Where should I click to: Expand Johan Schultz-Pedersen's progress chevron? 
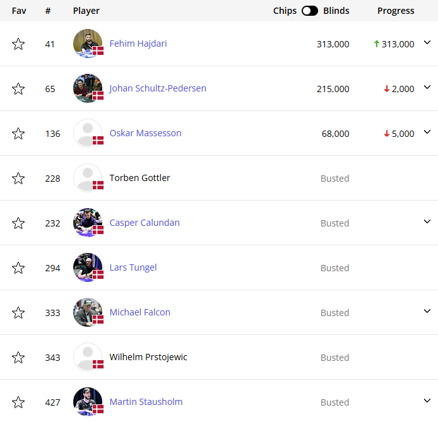click(427, 88)
